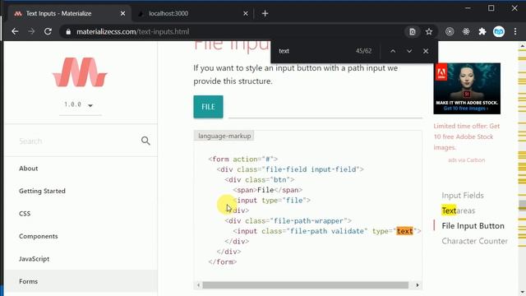Open the 1.0.0 version dropdown
The image size is (526, 296).
[x=80, y=105]
